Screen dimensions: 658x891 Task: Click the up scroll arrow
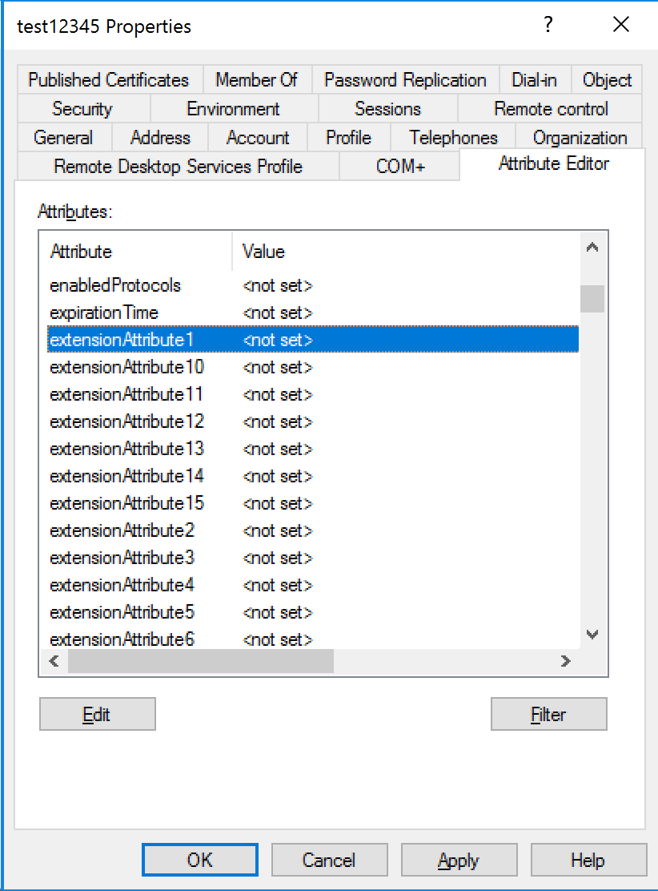coord(592,248)
